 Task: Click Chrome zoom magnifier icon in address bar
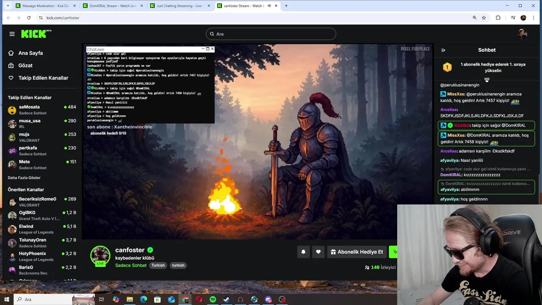(475, 18)
